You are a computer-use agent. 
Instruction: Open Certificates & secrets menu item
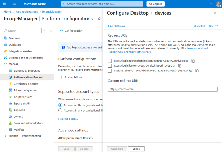(26, 84)
